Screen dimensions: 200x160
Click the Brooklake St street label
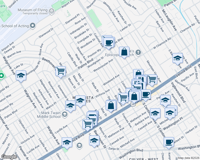point(82,34)
